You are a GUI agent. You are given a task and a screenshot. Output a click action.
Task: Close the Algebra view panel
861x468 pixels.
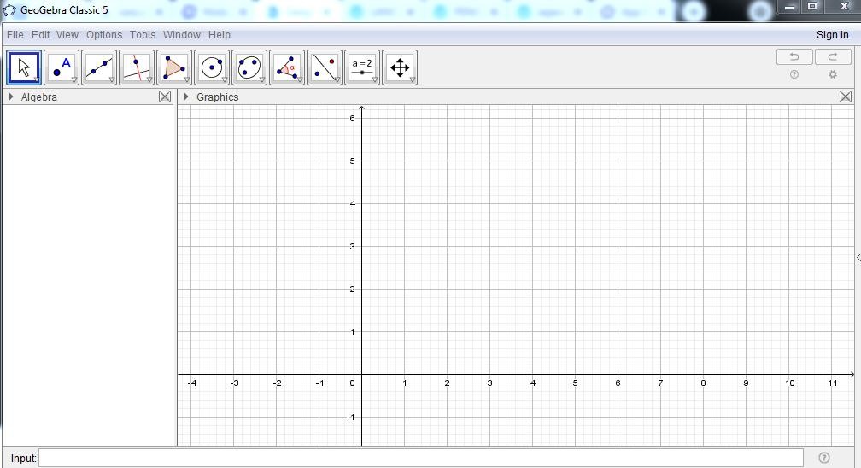tap(165, 97)
